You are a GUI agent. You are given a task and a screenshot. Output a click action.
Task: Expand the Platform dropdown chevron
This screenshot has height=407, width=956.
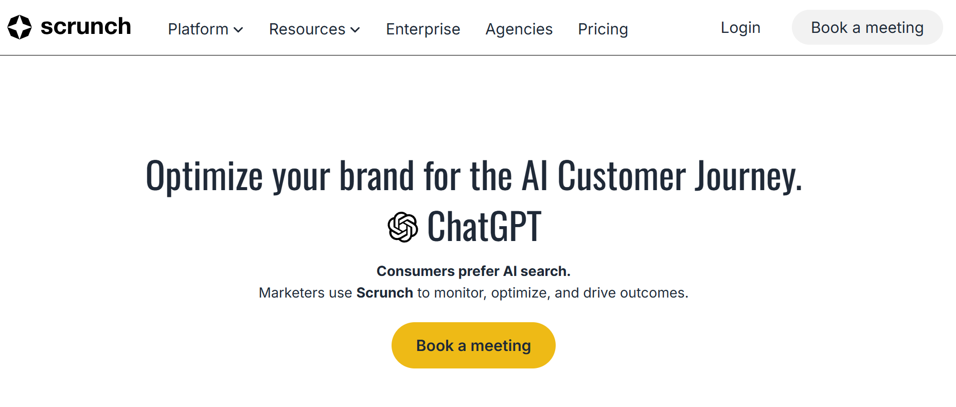coord(239,30)
